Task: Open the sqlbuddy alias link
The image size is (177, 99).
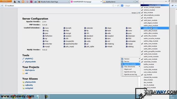Action: pos(29,85)
